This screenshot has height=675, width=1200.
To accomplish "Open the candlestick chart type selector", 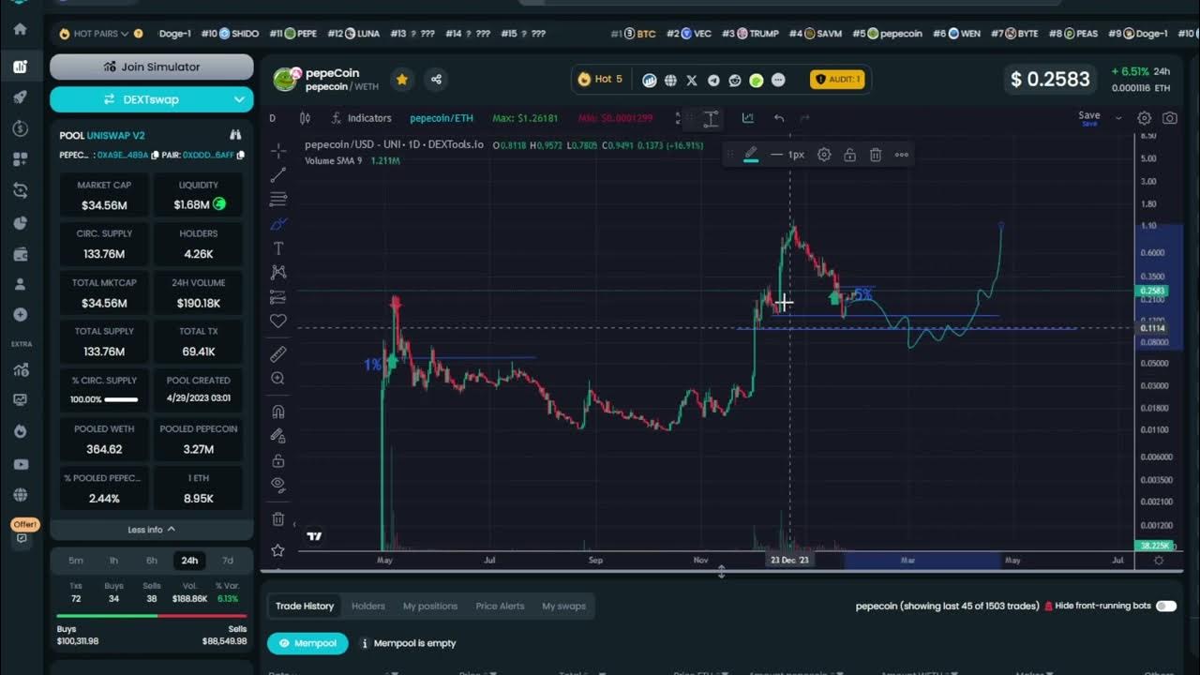I will pyautogui.click(x=305, y=118).
